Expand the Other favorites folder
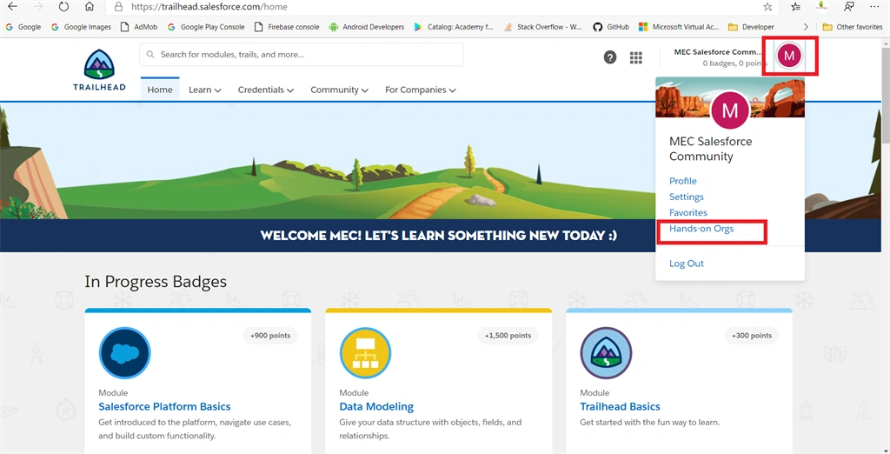The width and height of the screenshot is (890, 454). [x=853, y=27]
